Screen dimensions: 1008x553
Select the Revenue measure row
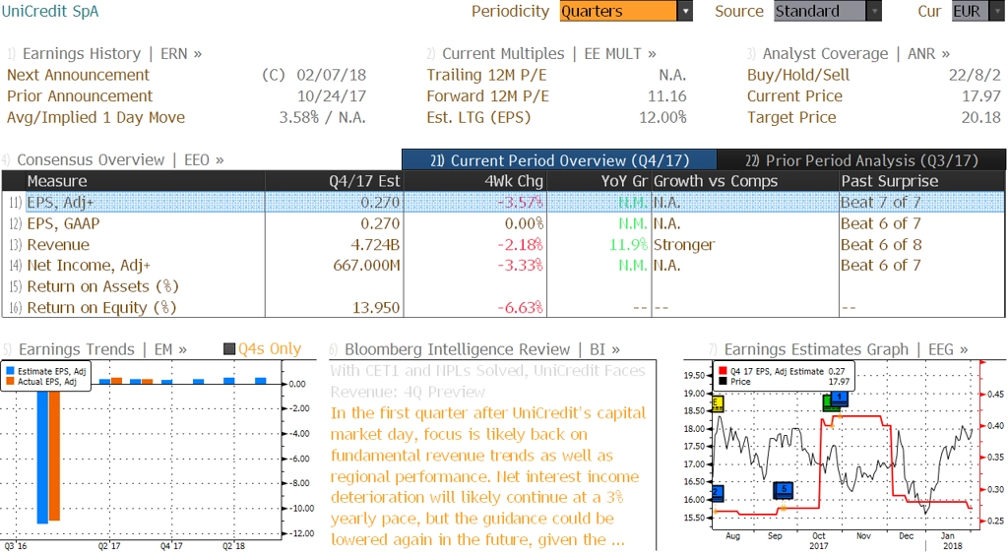(x=503, y=245)
